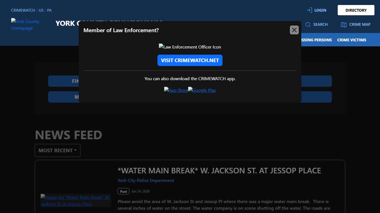380x213 pixels.
Task: Open the Water Main Break image thumbnail
Action: (x=76, y=201)
